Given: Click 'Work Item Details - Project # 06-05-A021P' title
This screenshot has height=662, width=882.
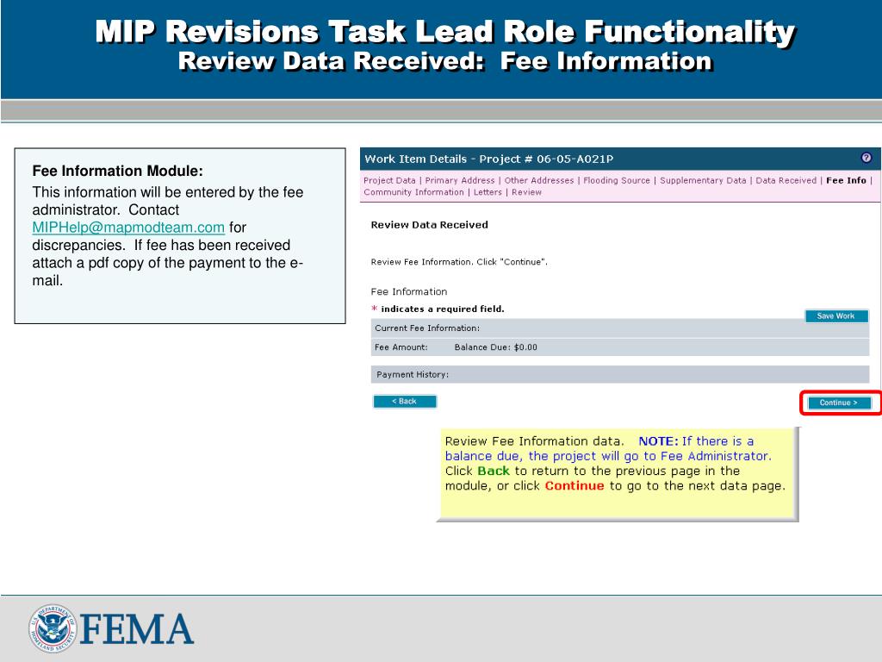Looking at the screenshot, I should (489, 159).
